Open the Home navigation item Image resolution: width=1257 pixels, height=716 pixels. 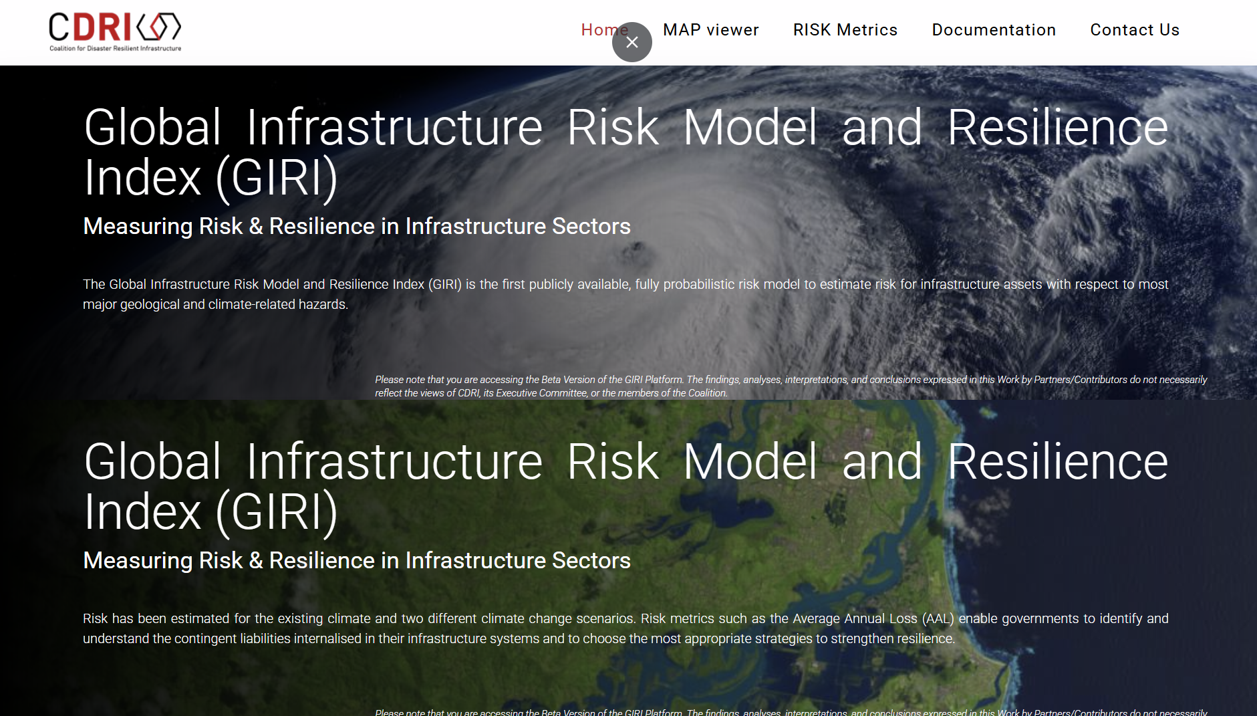coord(604,29)
